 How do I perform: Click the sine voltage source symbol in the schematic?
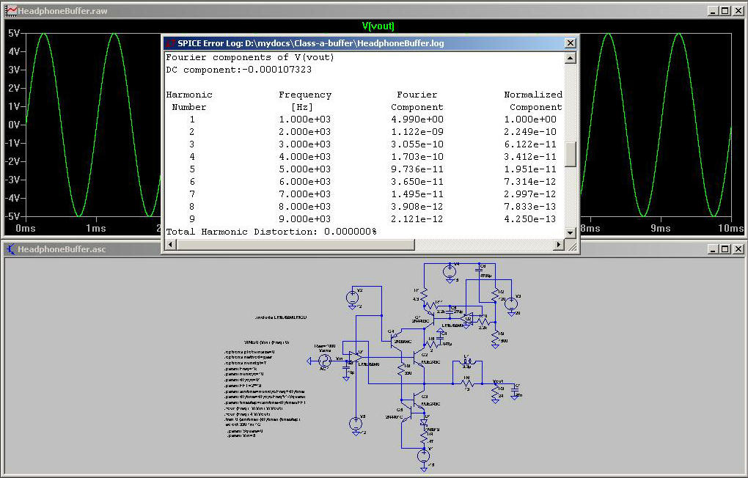(x=325, y=361)
